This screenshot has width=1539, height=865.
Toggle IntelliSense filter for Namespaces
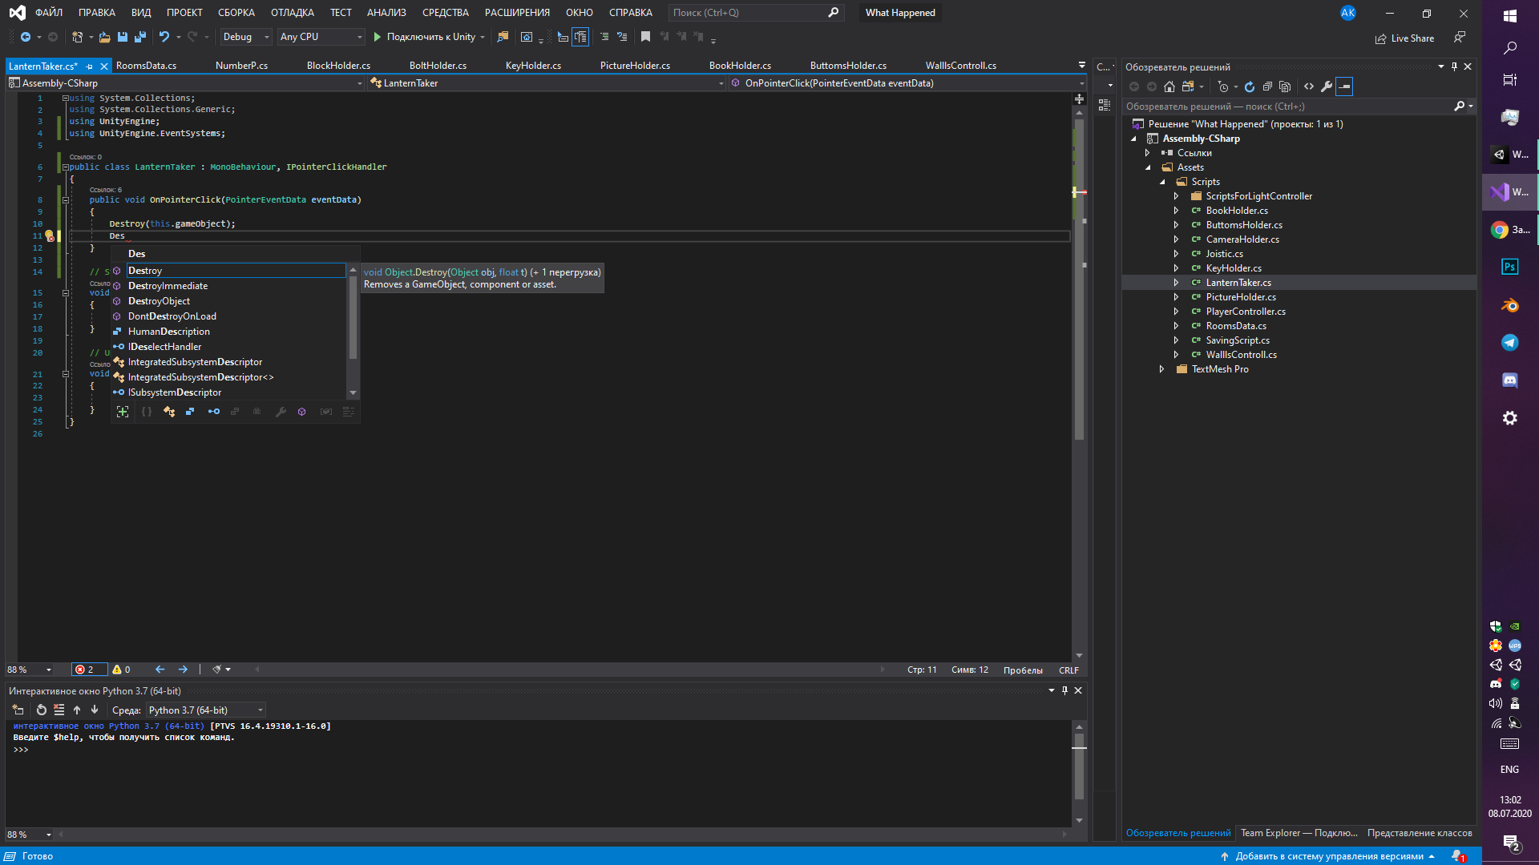(147, 412)
